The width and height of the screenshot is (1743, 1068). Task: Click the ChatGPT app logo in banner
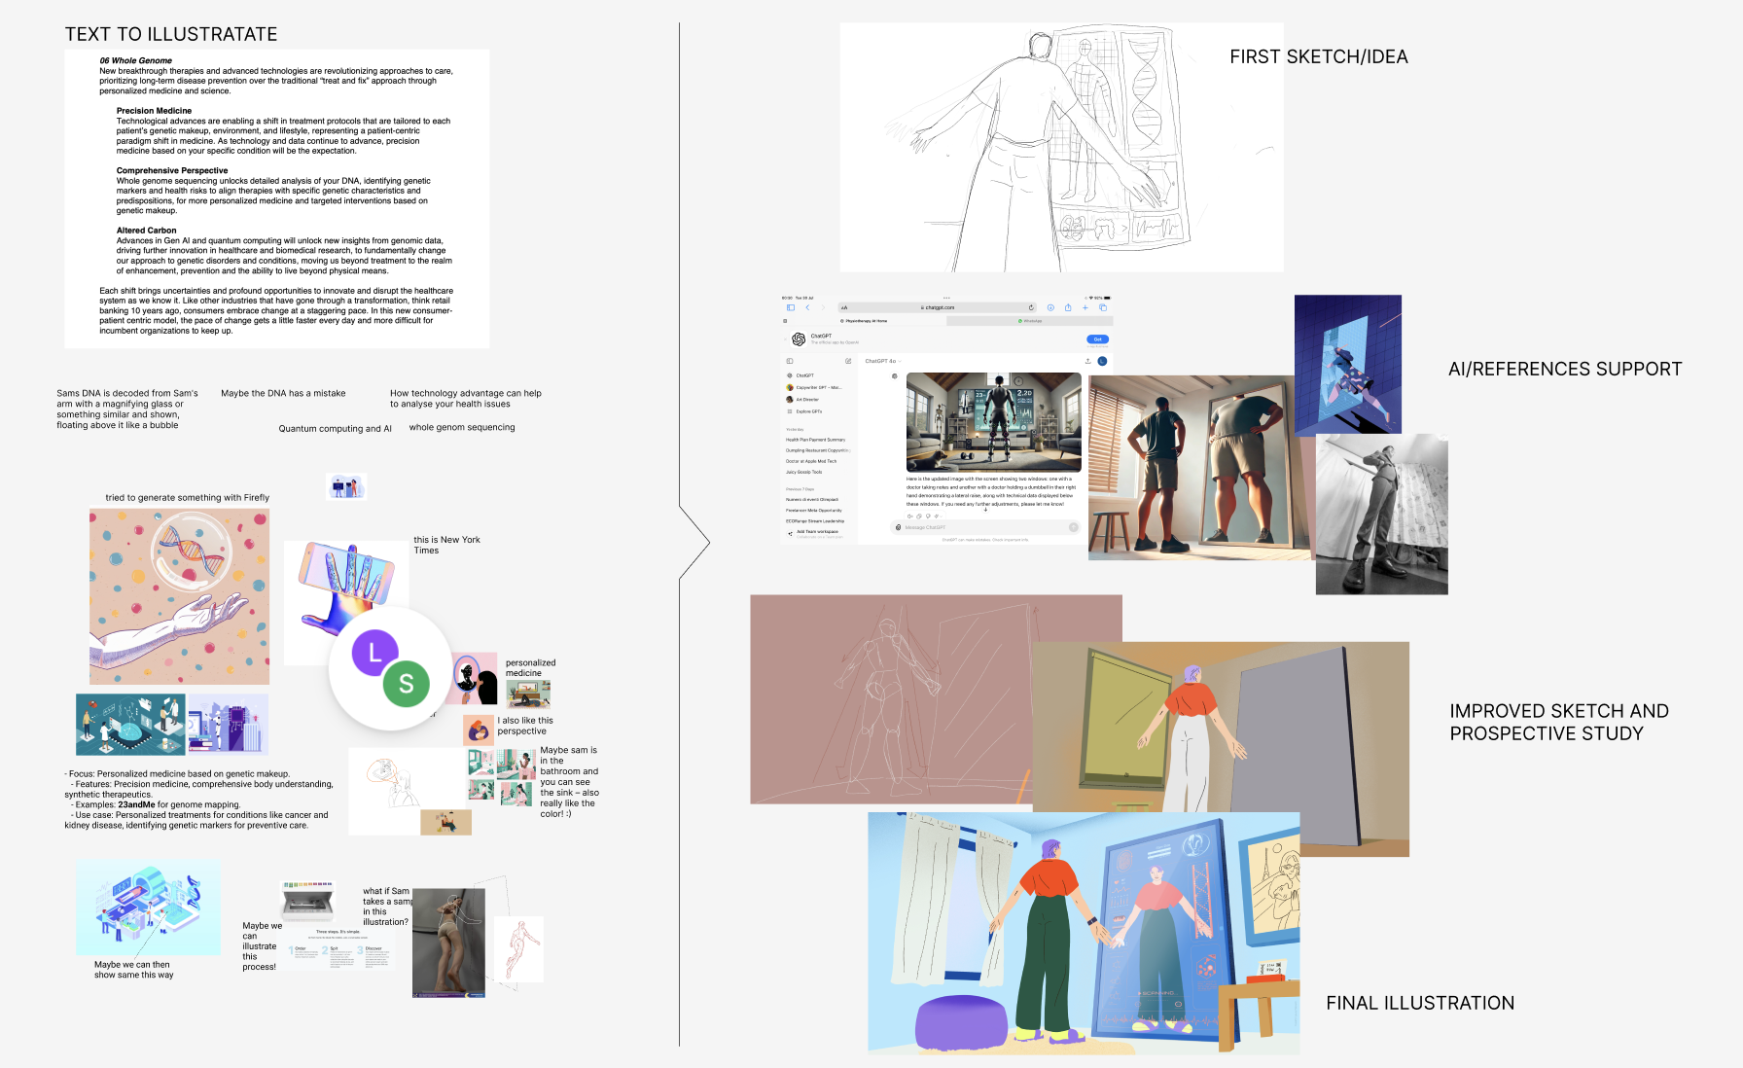(799, 339)
